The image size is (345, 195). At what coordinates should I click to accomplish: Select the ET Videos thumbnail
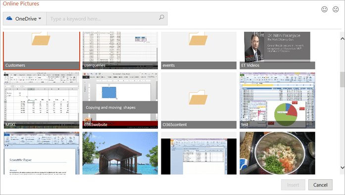(x=277, y=50)
